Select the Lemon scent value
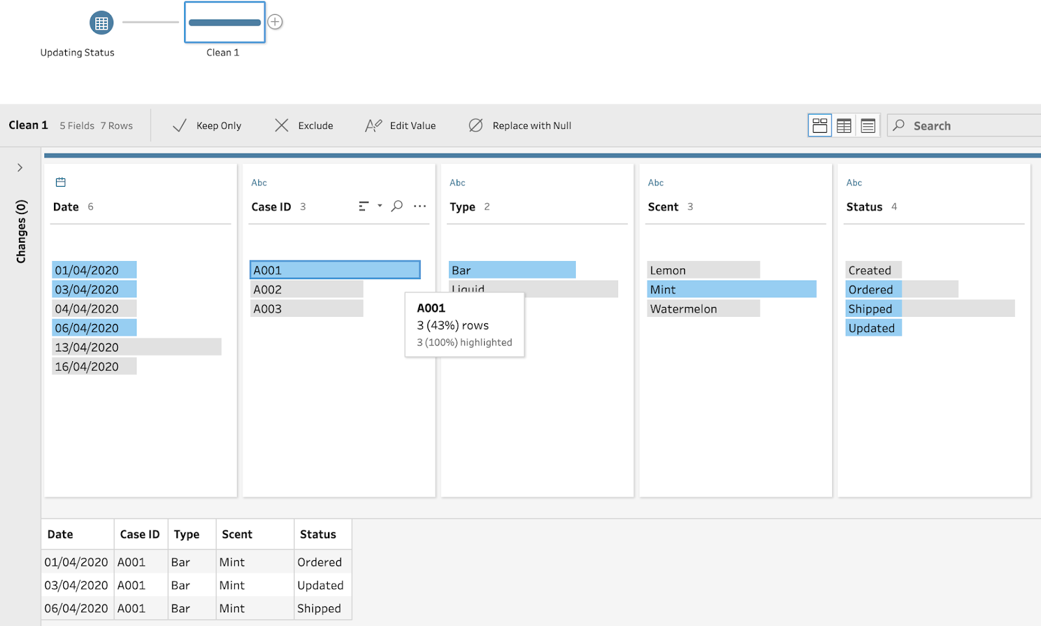Image resolution: width=1041 pixels, height=626 pixels. tap(703, 270)
